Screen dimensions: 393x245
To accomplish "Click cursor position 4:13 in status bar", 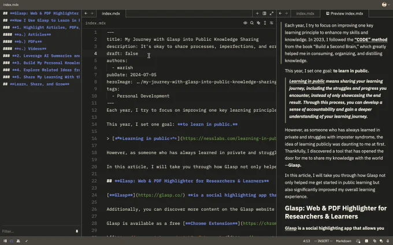I will tap(306, 241).
